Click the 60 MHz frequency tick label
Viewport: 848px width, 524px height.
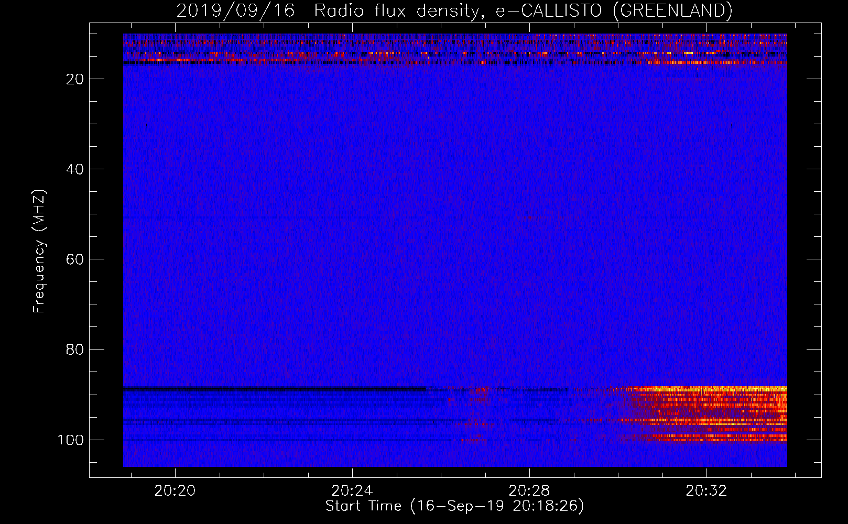pyautogui.click(x=75, y=259)
